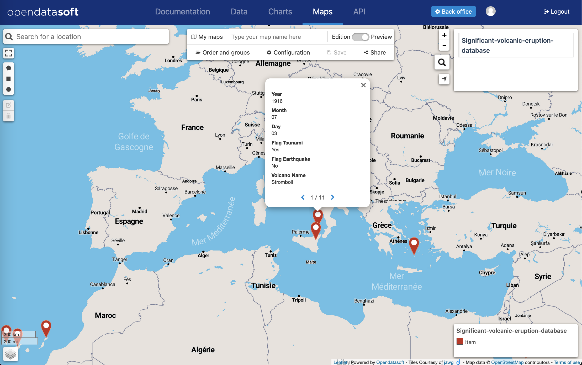This screenshot has height=365, width=582.
Task: Click the Back office button
Action: pyautogui.click(x=453, y=12)
